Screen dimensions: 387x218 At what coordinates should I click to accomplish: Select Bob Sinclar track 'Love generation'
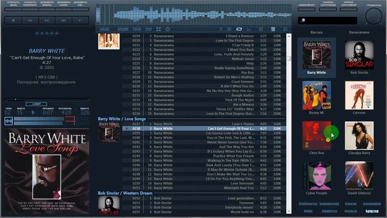click(x=204, y=198)
